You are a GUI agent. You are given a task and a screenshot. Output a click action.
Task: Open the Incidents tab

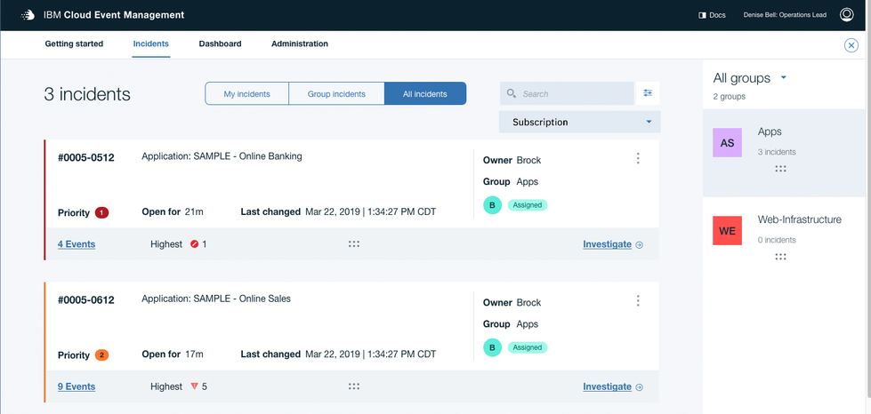151,44
